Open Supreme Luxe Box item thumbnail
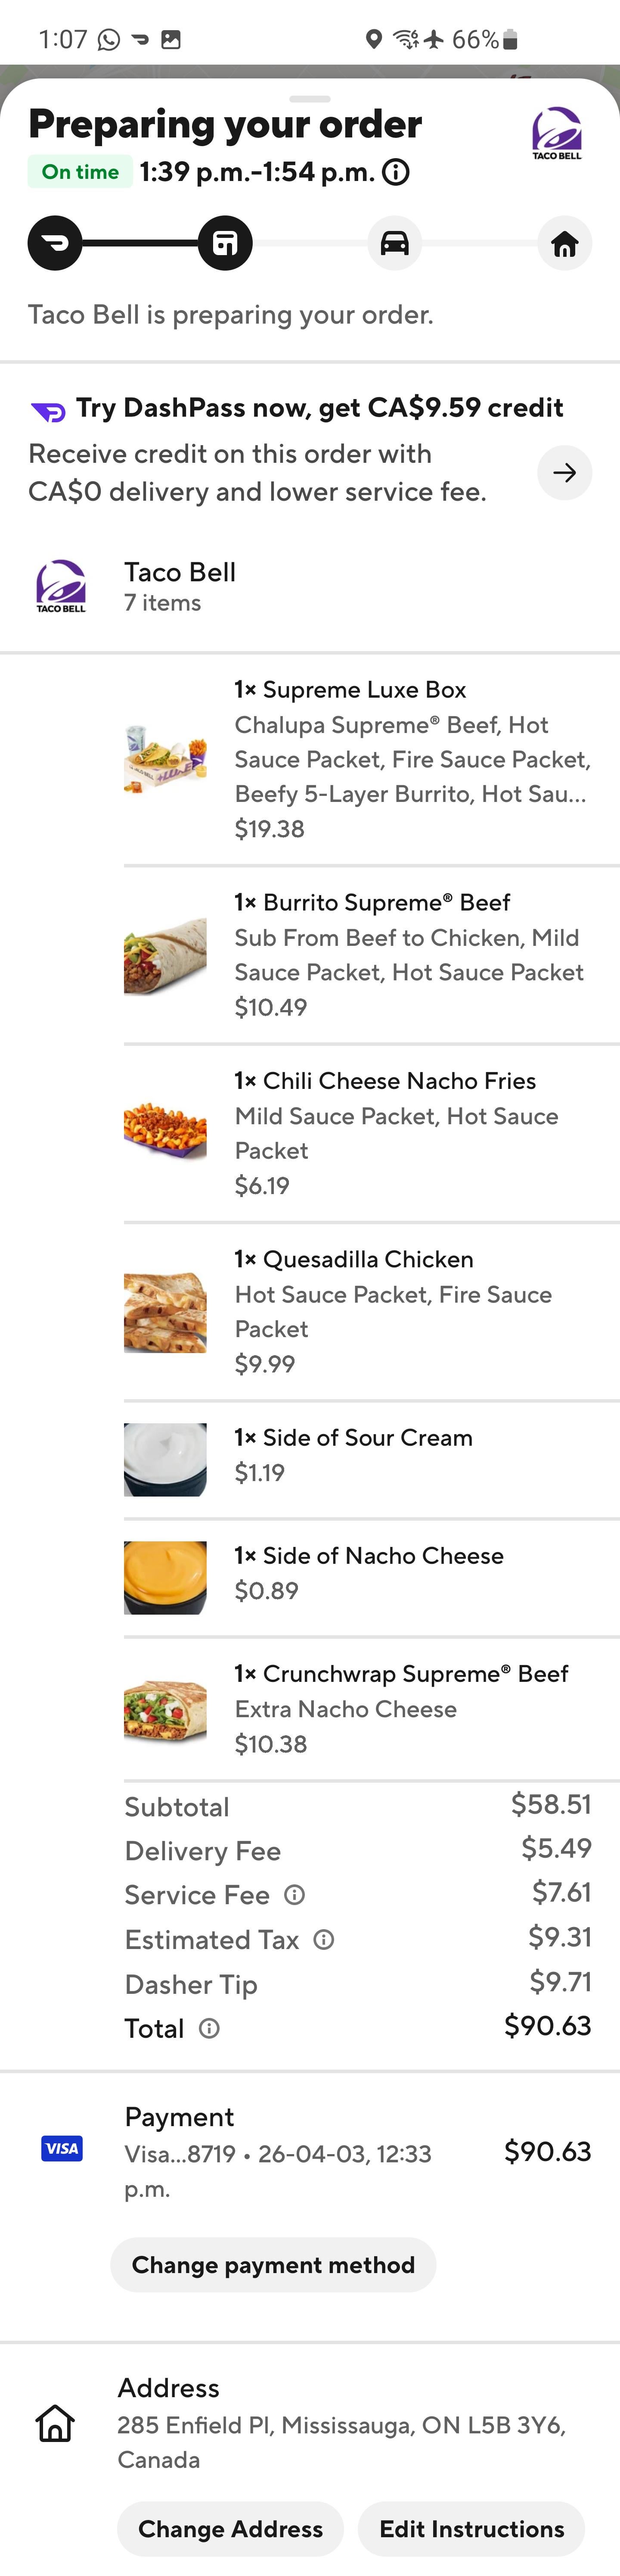This screenshot has height=2576, width=620. coord(165,759)
